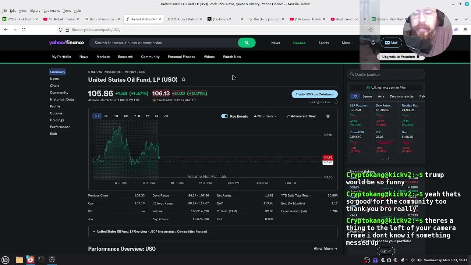Open the volume control in tray
Viewport: 471px width, 265px height.
tap(419, 260)
